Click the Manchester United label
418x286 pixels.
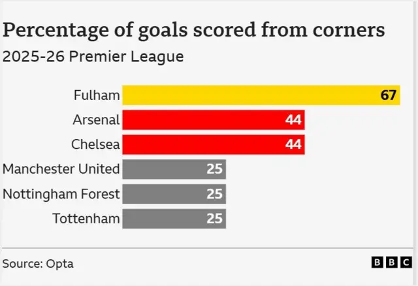click(x=61, y=169)
